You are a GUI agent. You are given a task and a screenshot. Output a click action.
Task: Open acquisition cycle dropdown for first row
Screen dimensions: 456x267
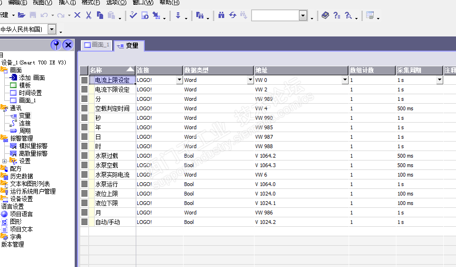tap(439, 80)
